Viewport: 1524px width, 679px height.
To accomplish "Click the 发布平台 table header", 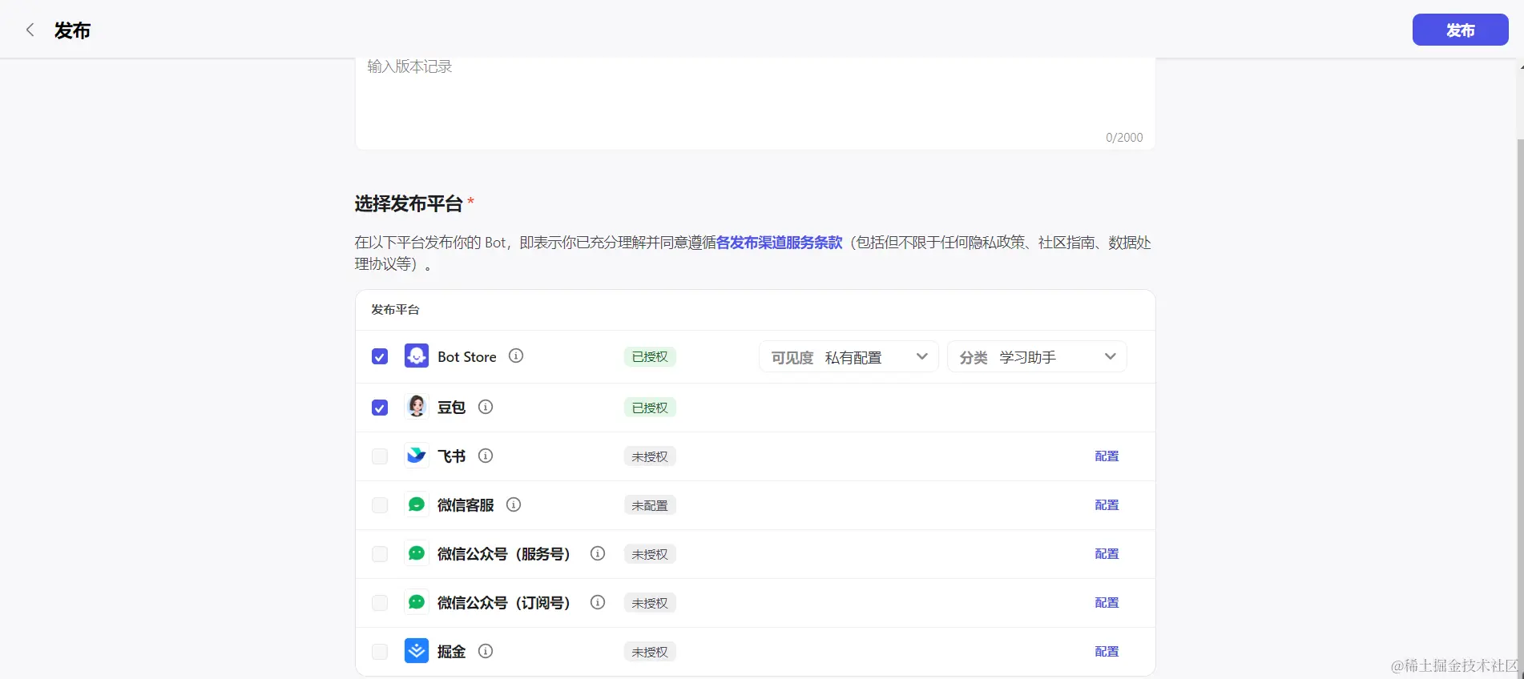I will [395, 309].
